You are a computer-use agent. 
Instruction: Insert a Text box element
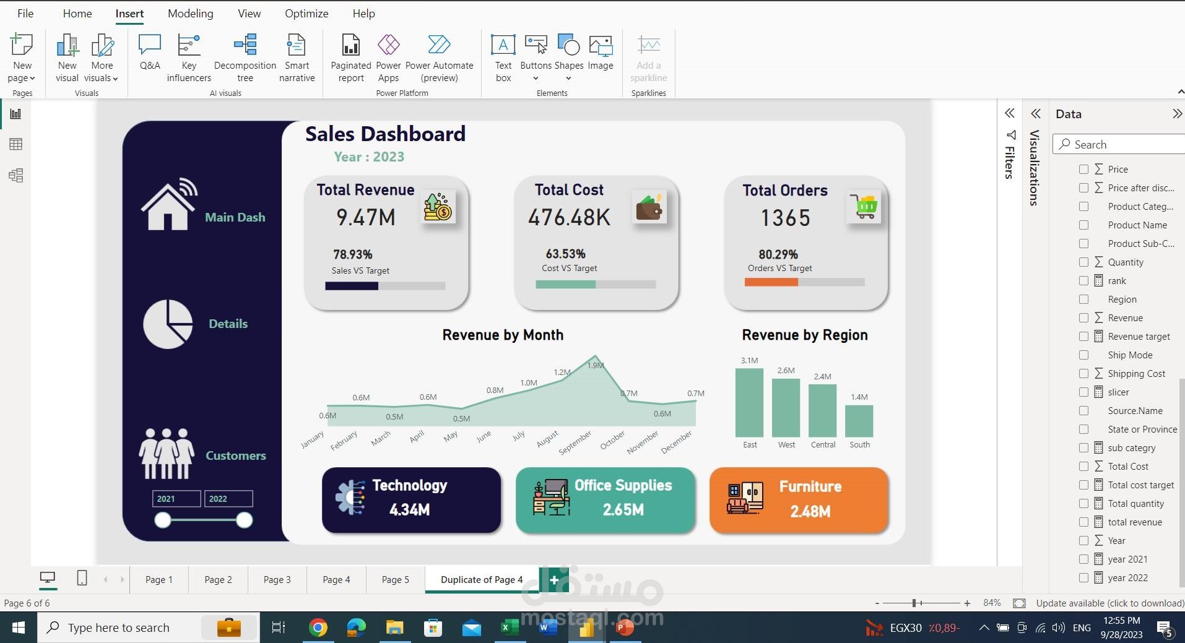(x=503, y=58)
